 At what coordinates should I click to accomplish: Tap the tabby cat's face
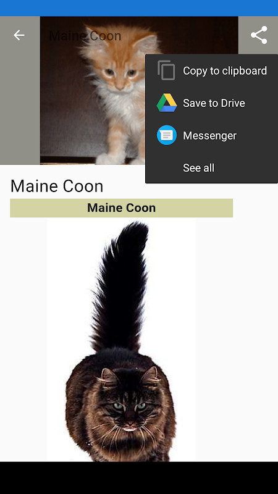(128, 403)
